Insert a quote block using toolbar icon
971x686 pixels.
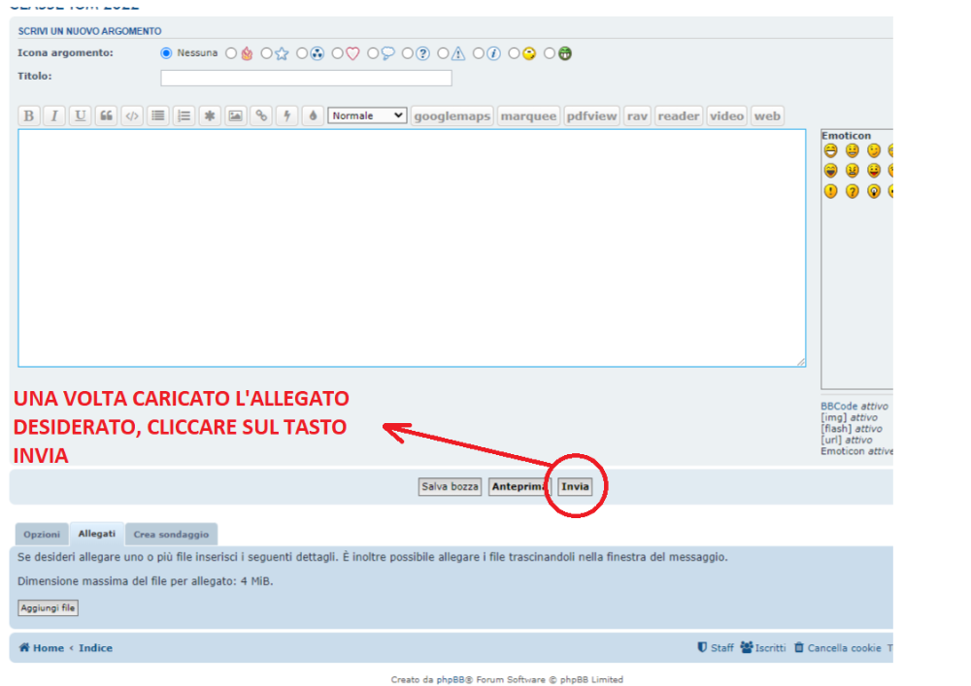106,116
